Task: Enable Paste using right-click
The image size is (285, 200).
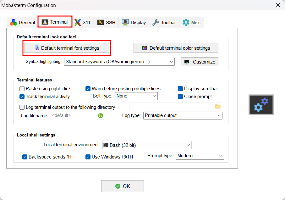Action: point(22,89)
